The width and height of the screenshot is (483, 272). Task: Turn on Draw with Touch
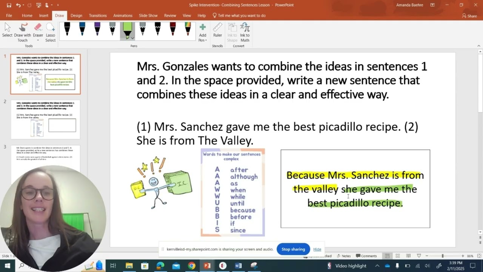(x=23, y=32)
